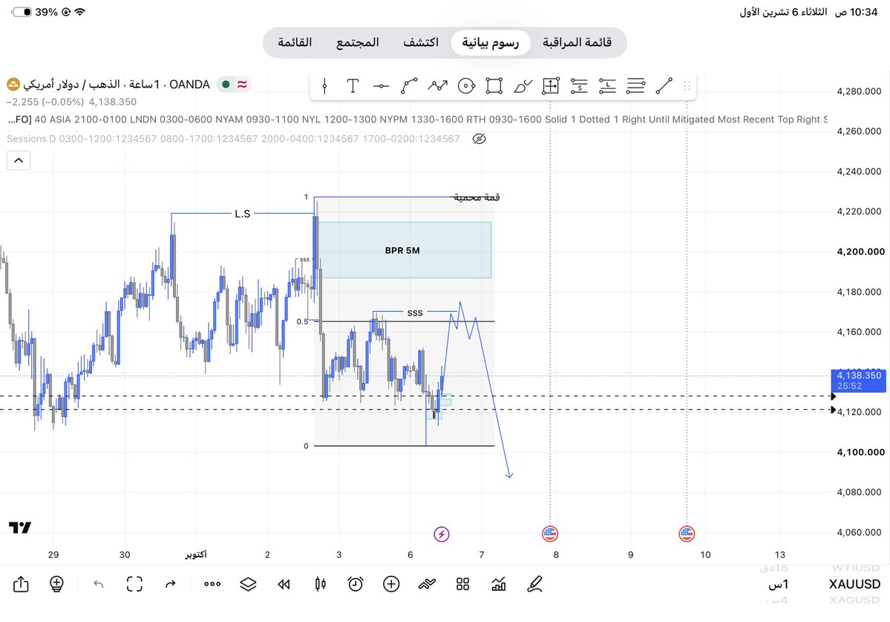Tap the plus circle add icon
This screenshot has height=622, width=890.
click(x=391, y=584)
